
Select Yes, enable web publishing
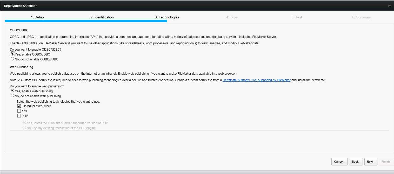(x=12, y=91)
